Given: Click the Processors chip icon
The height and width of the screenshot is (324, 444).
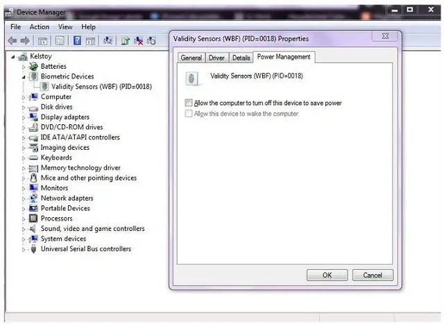Looking at the screenshot, I should (33, 219).
